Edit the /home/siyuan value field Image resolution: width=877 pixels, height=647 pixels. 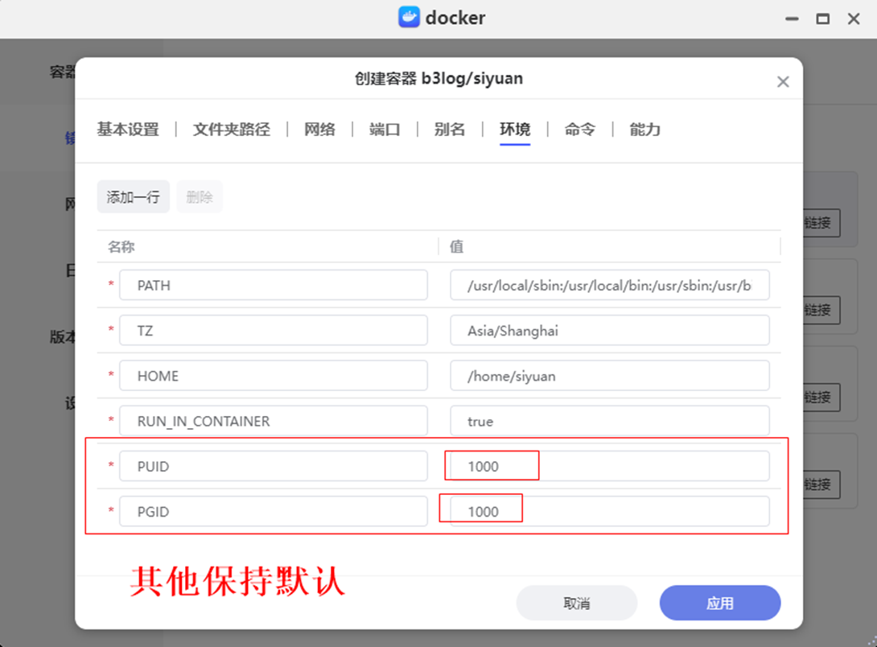point(610,376)
